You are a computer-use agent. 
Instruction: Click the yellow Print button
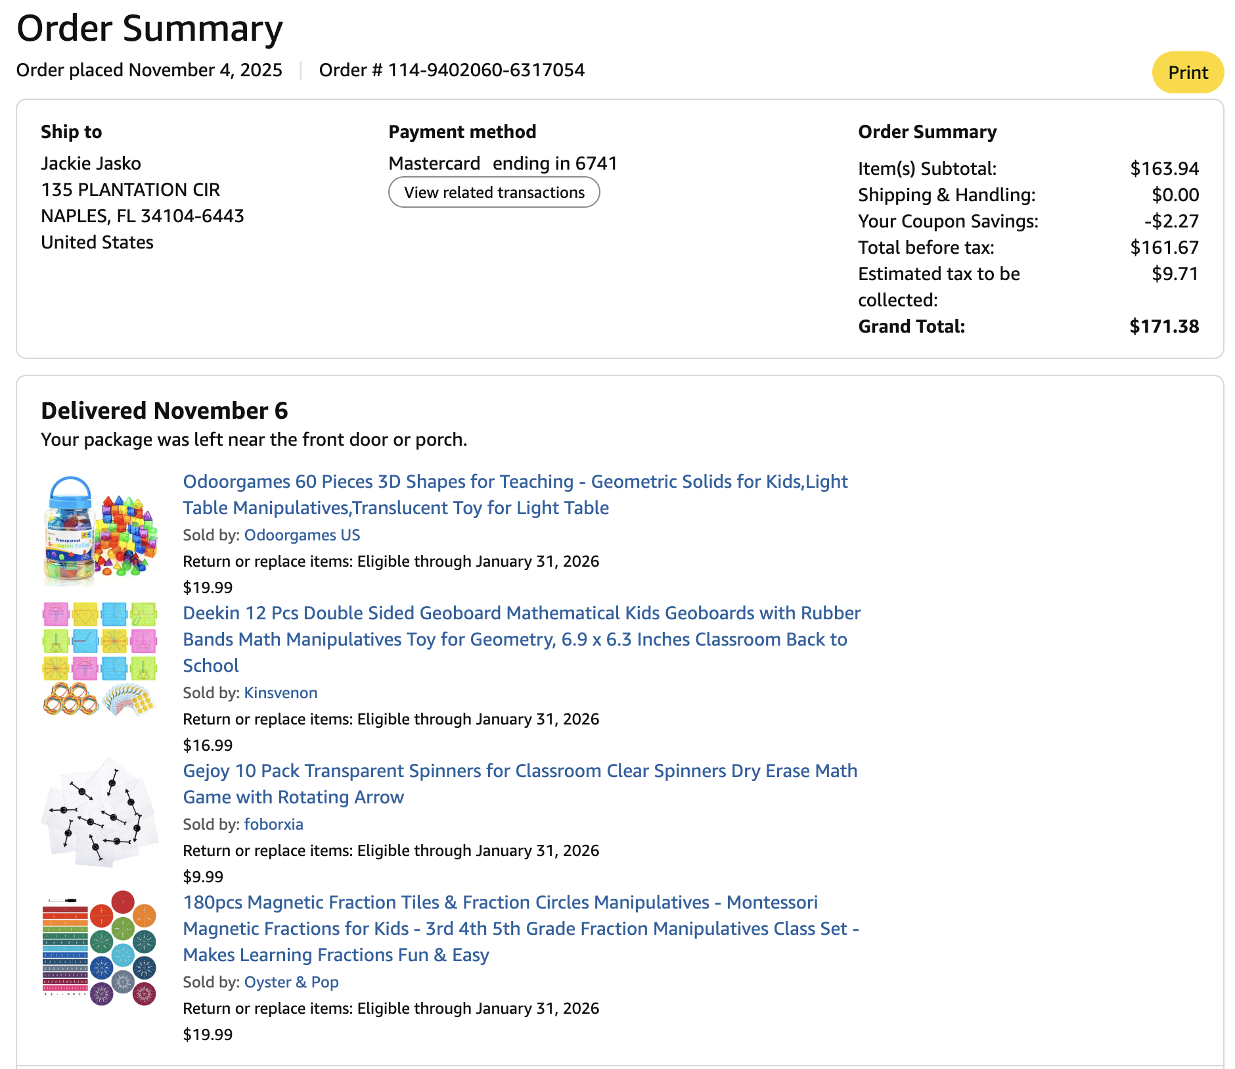coord(1187,72)
